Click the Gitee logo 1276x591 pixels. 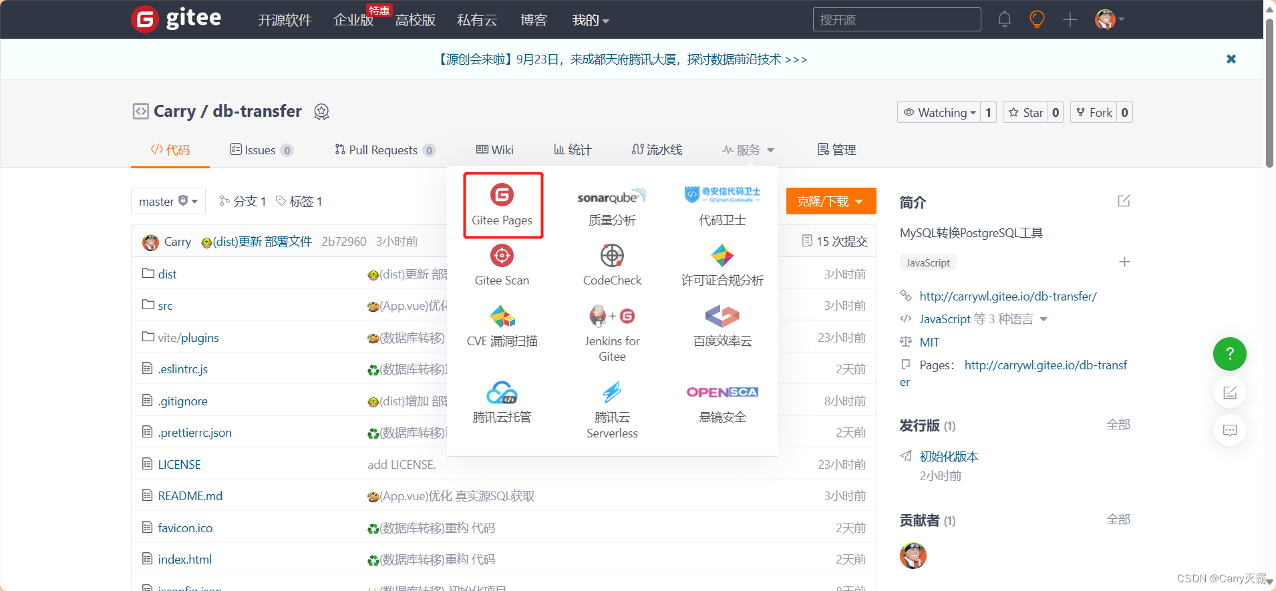coord(176,19)
